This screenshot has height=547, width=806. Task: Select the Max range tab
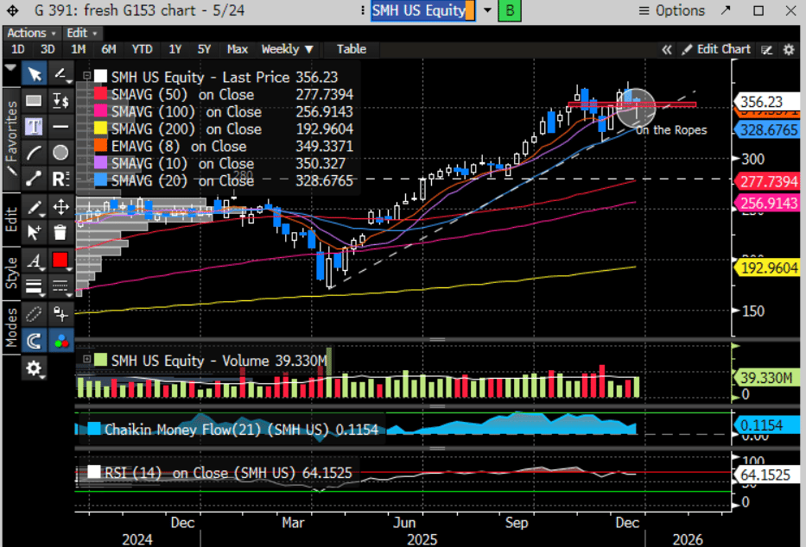click(238, 49)
